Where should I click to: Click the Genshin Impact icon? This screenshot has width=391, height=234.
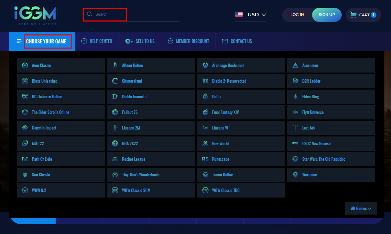pyautogui.click(x=25, y=128)
